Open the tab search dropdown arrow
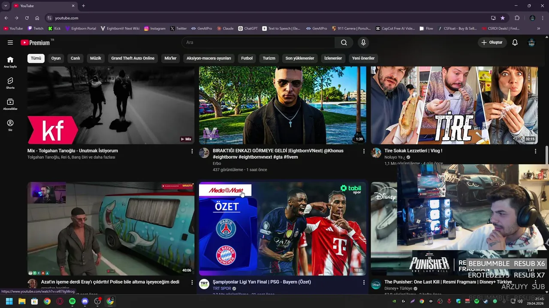 pos(6,6)
